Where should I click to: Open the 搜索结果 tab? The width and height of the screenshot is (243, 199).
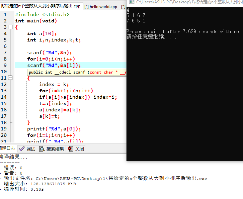point(52,149)
